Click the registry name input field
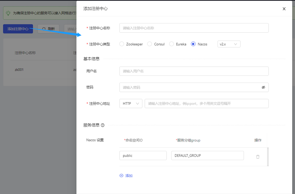This screenshot has height=194, width=295. point(194,28)
